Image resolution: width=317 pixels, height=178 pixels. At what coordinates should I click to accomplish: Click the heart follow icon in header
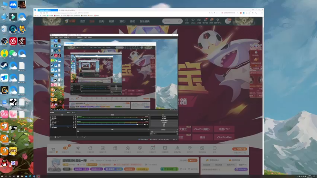click(193, 20)
